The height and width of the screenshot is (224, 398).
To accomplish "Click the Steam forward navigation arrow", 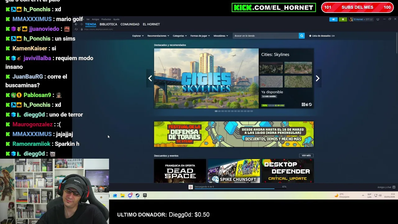I will (x=81, y=24).
